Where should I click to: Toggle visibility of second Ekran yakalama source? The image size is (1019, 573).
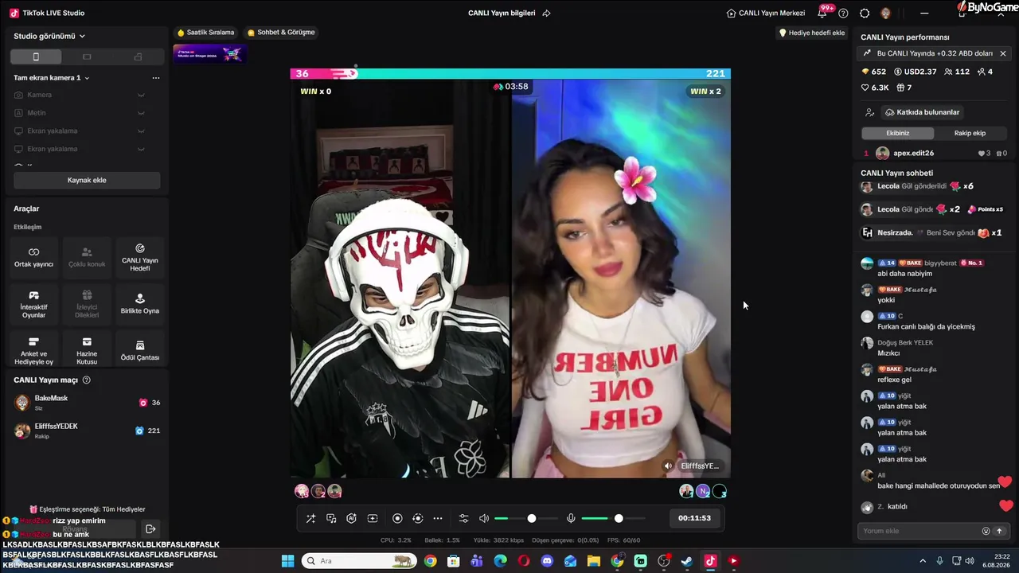tap(141, 149)
